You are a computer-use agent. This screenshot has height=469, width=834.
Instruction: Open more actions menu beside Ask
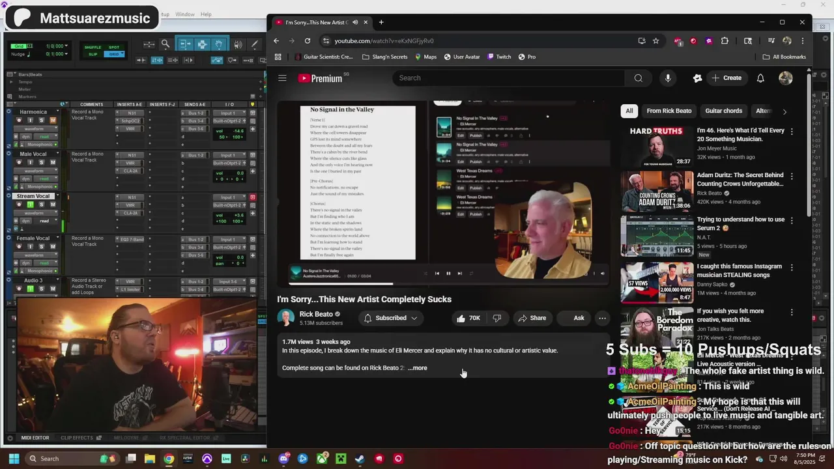tap(602, 318)
